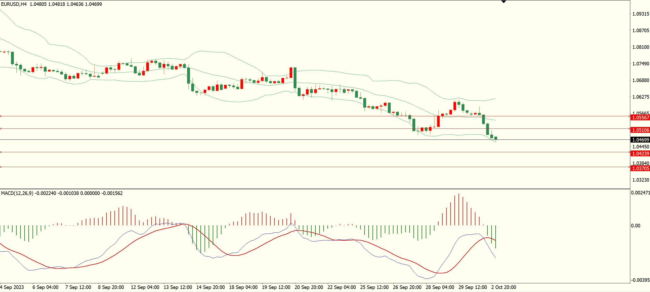Screen dimensions: 650x292
Task: Click the 4 Sep 2023 time label
Action: (12, 287)
